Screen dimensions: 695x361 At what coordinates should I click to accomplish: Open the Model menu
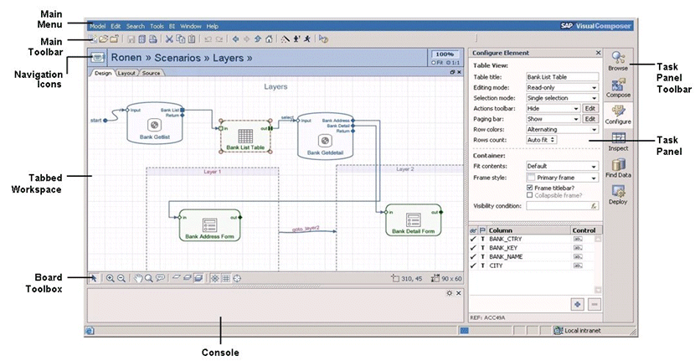[97, 26]
